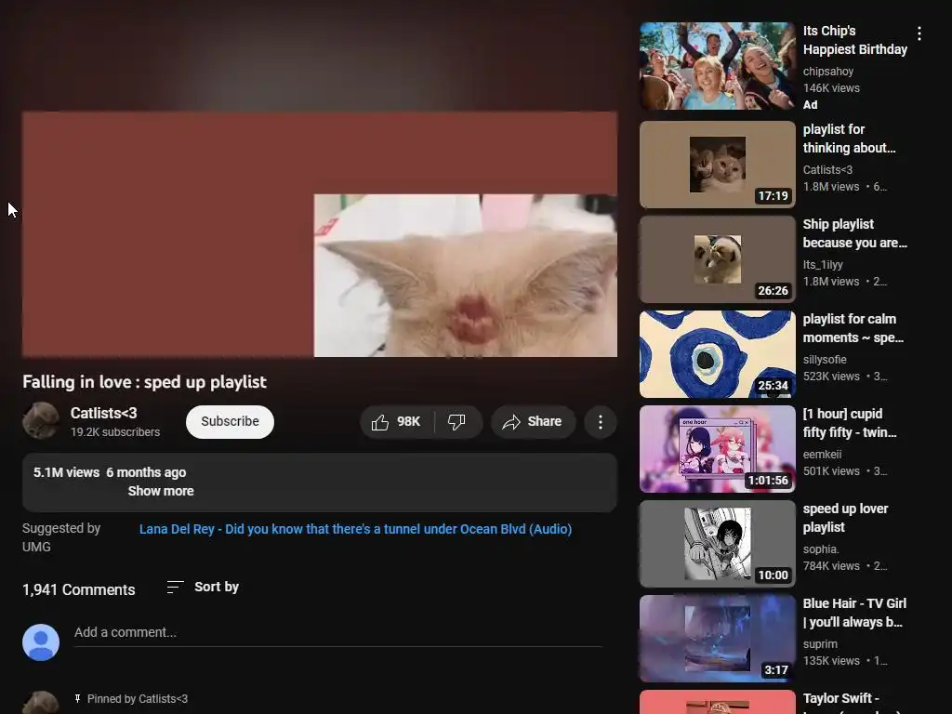Click the Add a comment field
Viewport: 952px width, 714px height.
point(337,632)
